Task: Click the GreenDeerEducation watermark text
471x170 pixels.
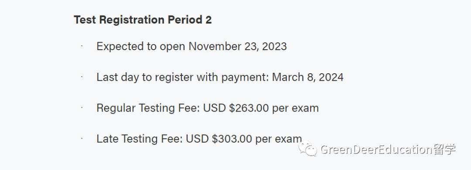Action: [x=376, y=149]
